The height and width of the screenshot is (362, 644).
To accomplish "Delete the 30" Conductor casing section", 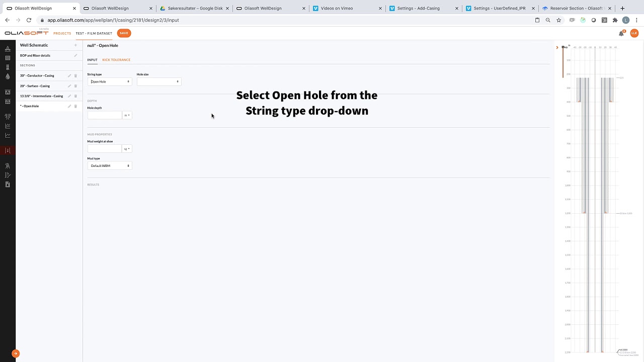I will click(76, 76).
